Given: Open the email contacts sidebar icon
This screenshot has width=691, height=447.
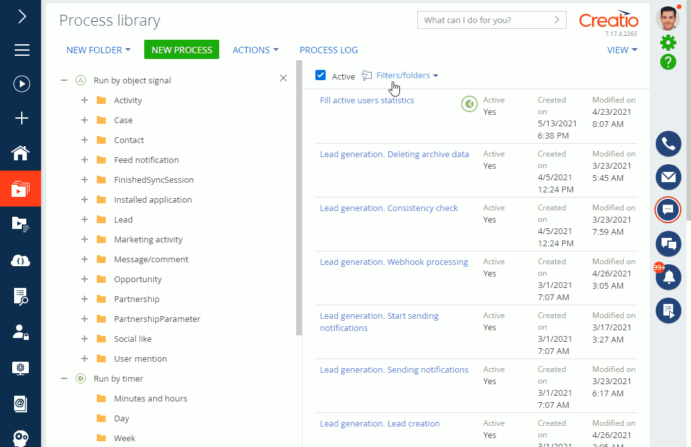Looking at the screenshot, I should click(x=21, y=404).
